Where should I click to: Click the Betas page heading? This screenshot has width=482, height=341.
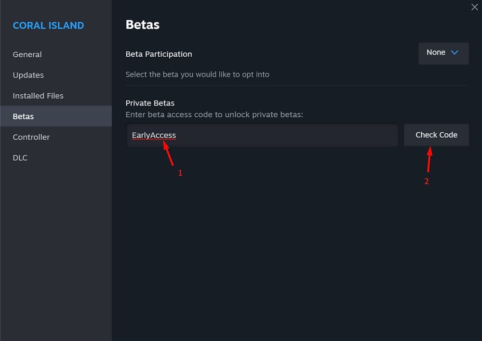click(x=142, y=25)
